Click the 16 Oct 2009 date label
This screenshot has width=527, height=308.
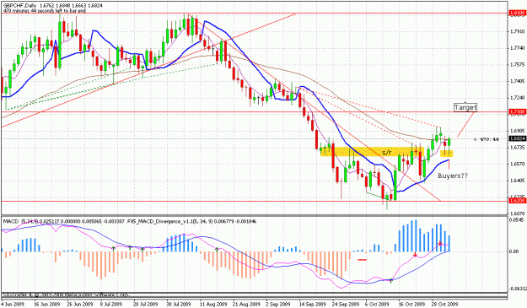(x=411, y=305)
